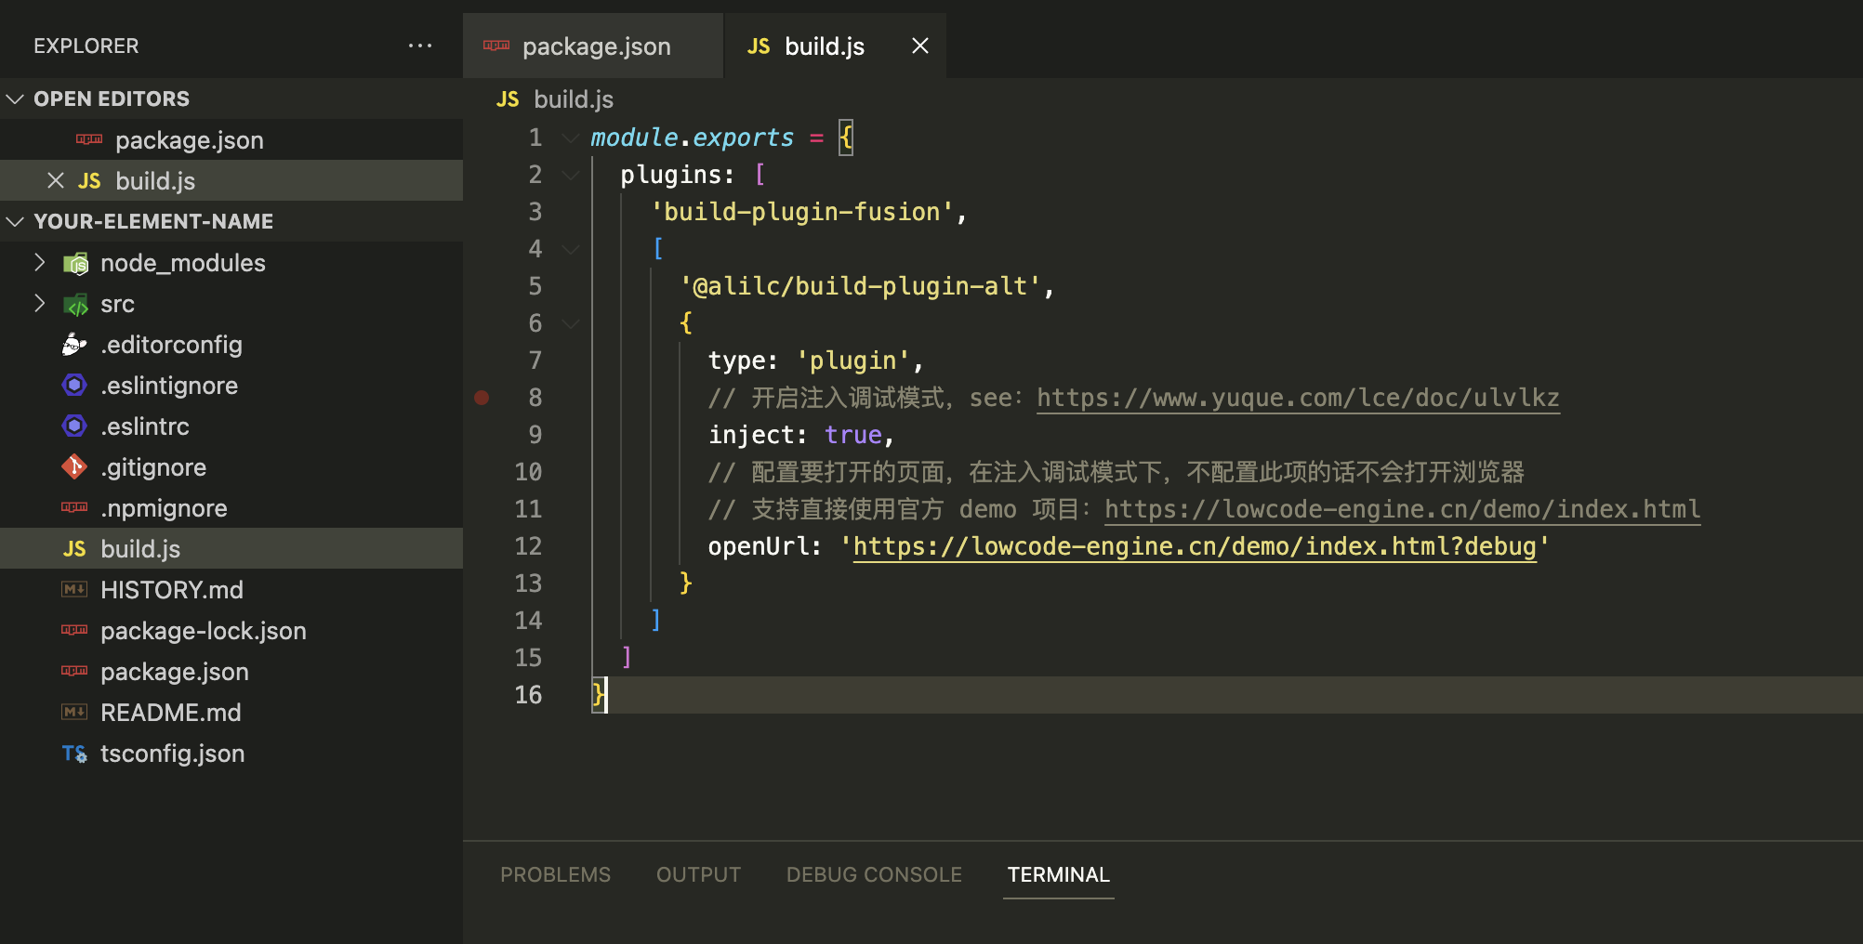Viewport: 1863px width, 944px height.
Task: Open the .eslintrc file
Action: tap(146, 426)
